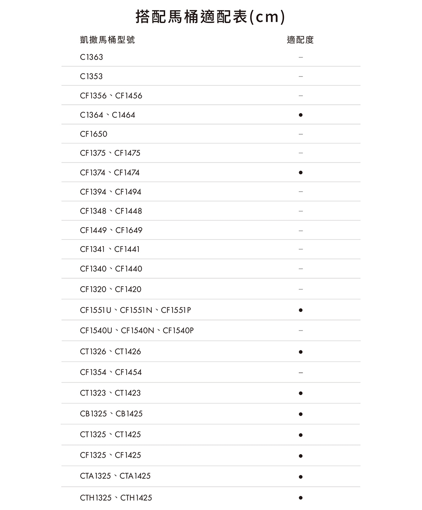Click the compatibility dot for C1364、C1464

click(x=300, y=115)
